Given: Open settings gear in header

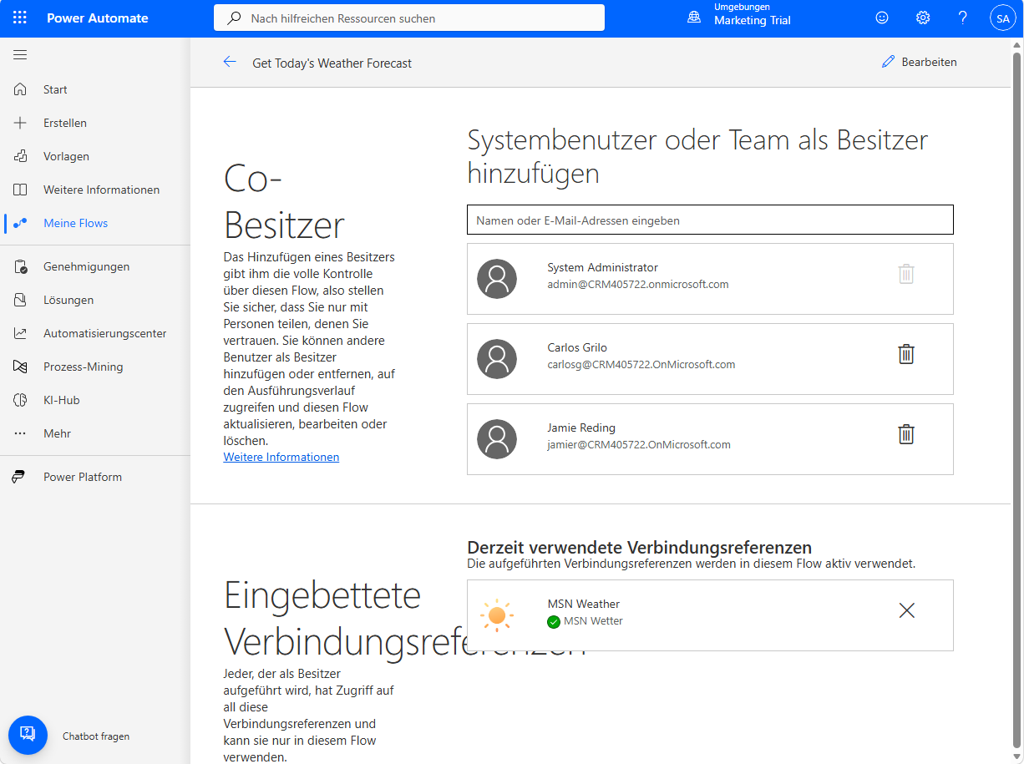Looking at the screenshot, I should [922, 18].
